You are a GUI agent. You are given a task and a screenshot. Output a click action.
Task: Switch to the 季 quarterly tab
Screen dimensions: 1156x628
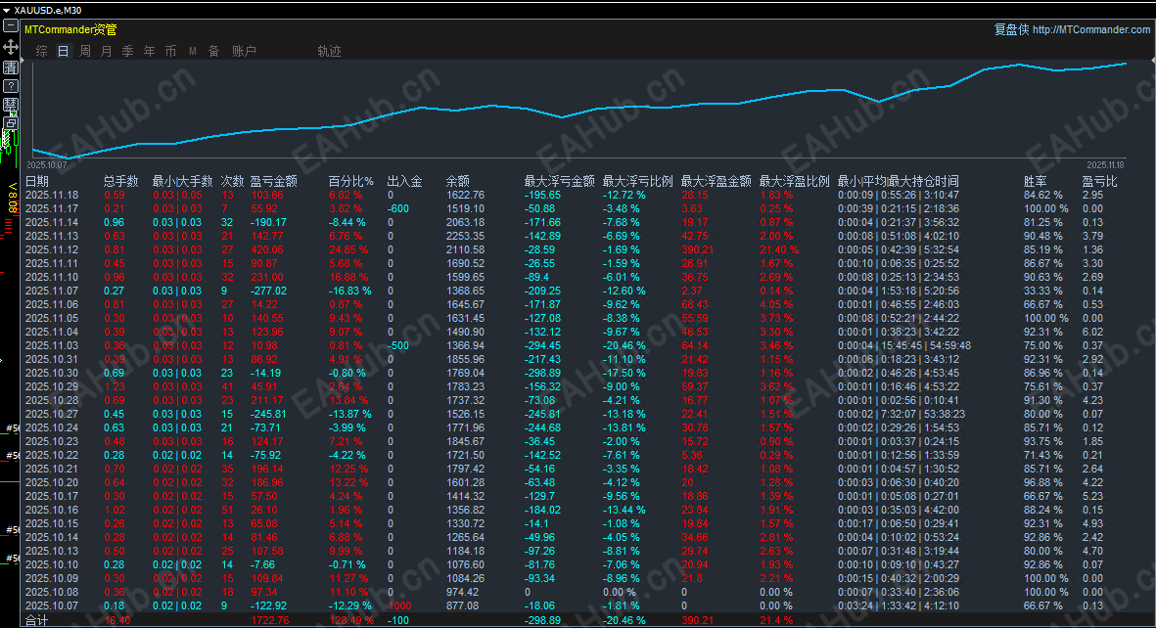pyautogui.click(x=127, y=51)
